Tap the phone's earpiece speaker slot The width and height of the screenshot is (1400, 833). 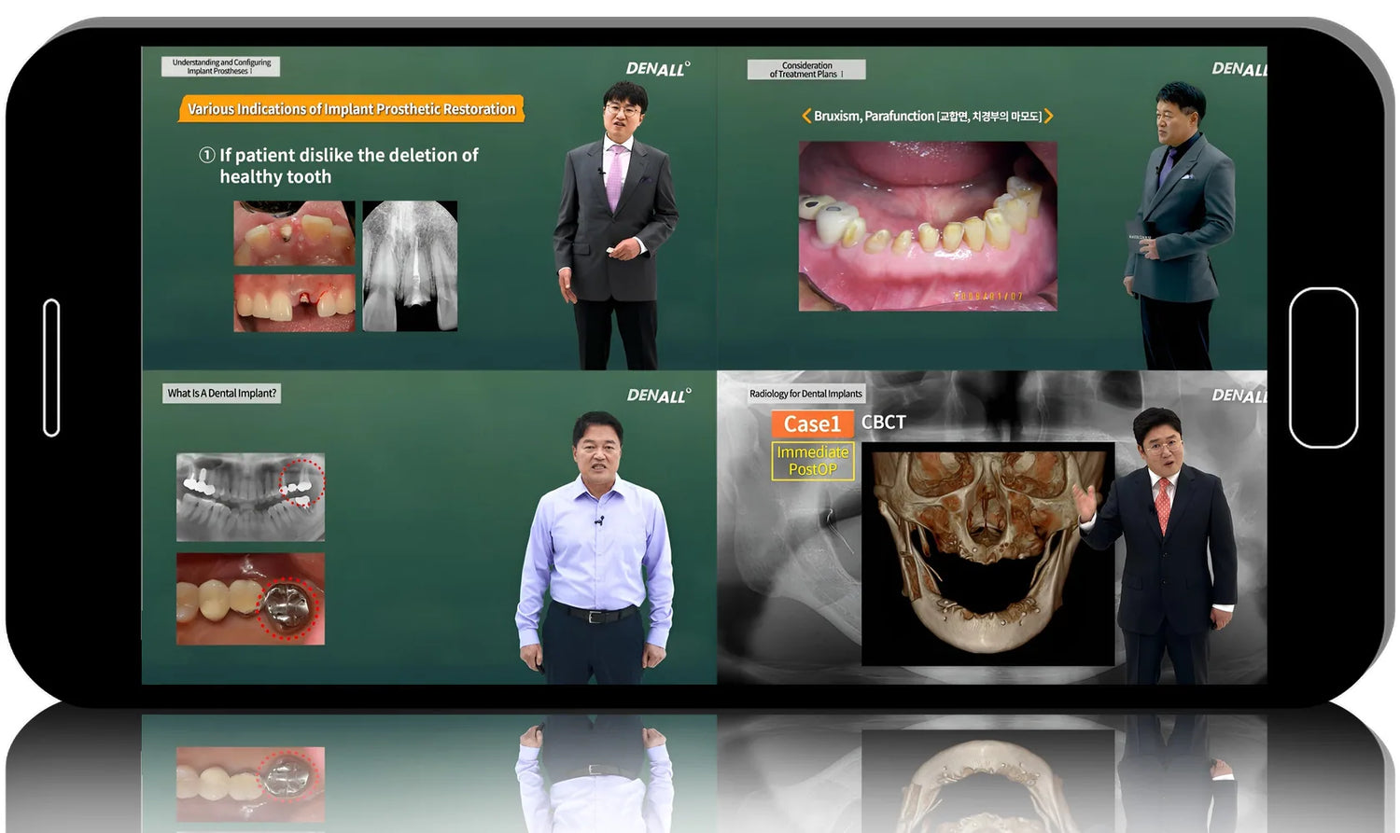(51, 368)
